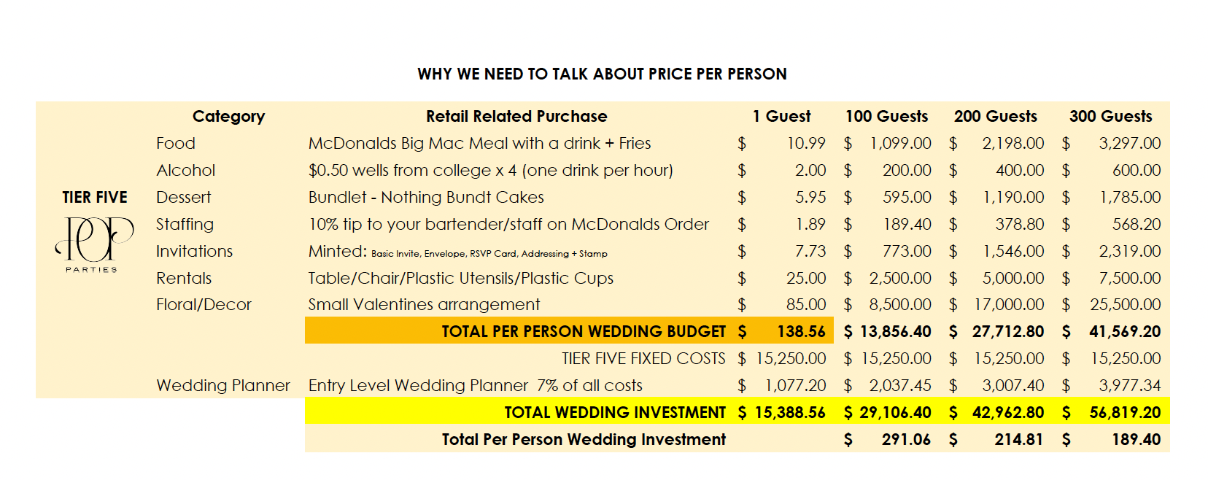The image size is (1208, 480).
Task: Select the Rentals 7,500.00 value
Action: point(1130,279)
